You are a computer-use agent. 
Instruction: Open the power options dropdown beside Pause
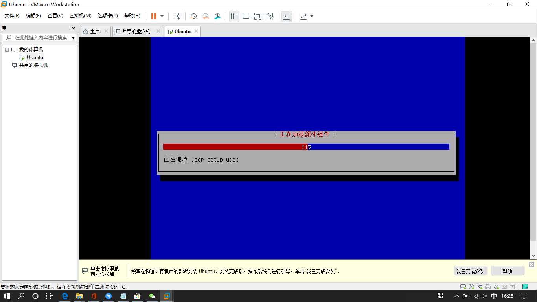click(162, 16)
